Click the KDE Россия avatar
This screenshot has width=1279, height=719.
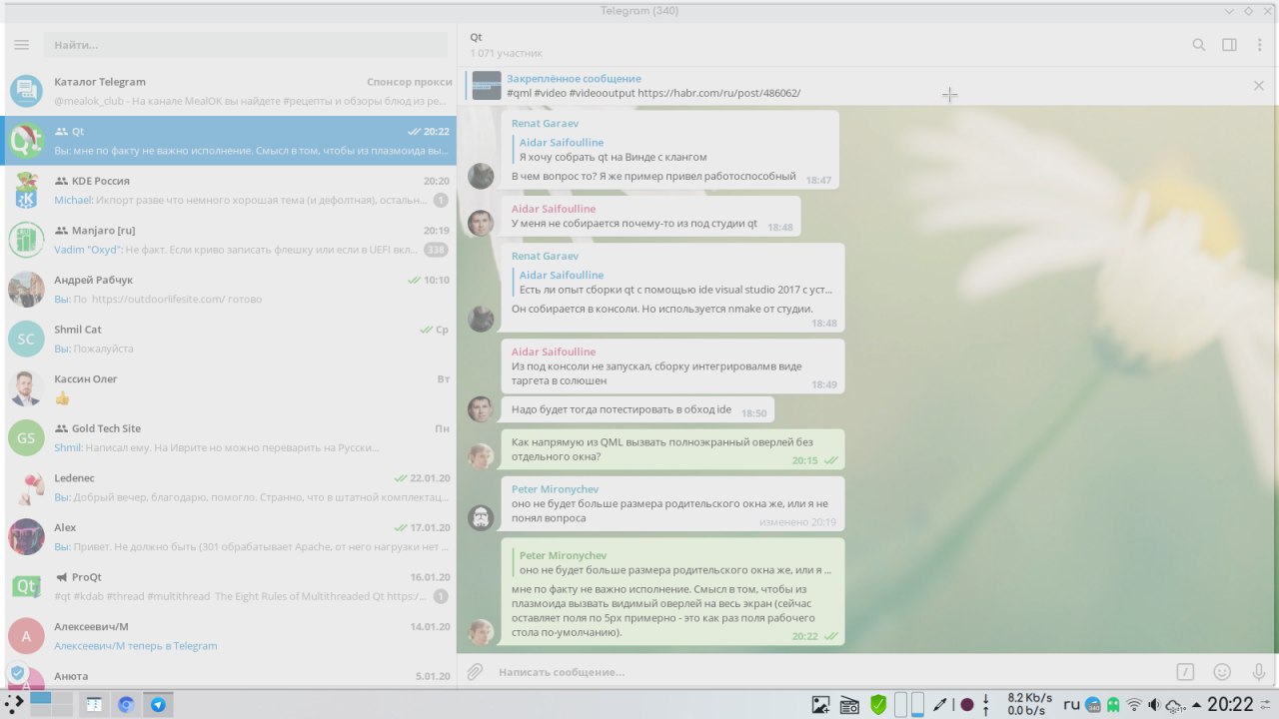pyautogui.click(x=26, y=190)
